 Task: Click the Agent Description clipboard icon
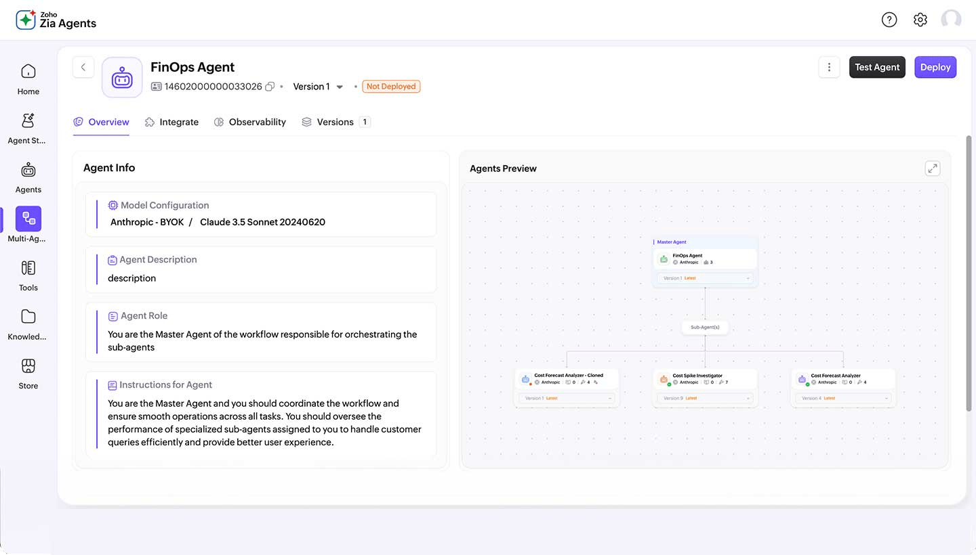(113, 260)
